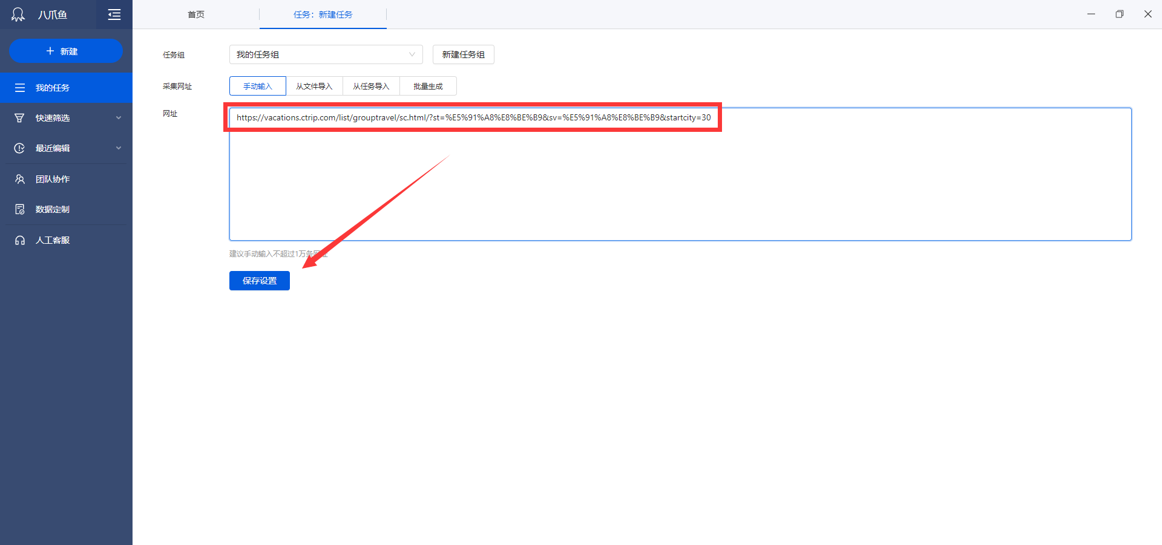Open 团队协作 sidebar item
The width and height of the screenshot is (1162, 545).
point(66,179)
